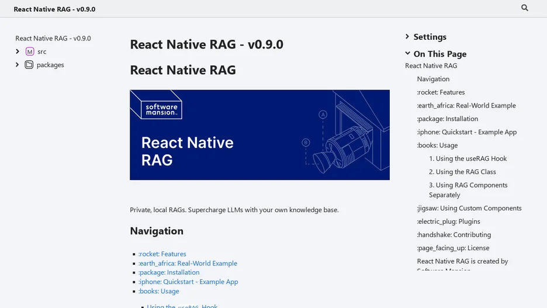This screenshot has height=308, width=547.
Task: Jump to :package: Installation in page outline
Action: tap(447, 119)
